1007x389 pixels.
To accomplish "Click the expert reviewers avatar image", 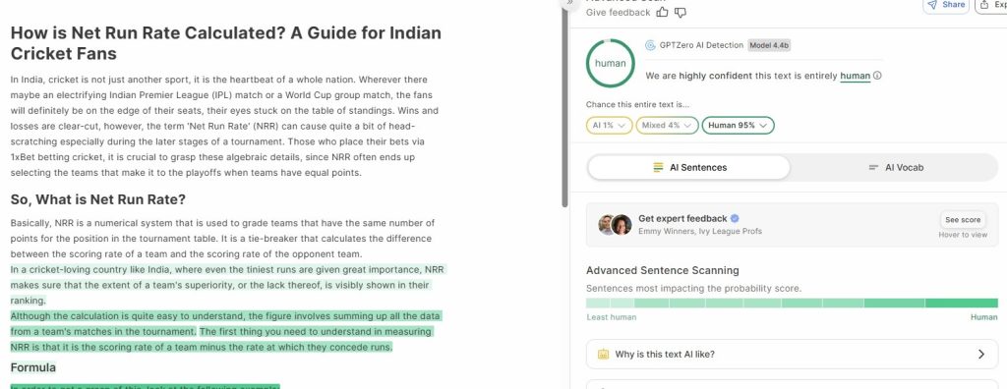I will tap(616, 225).
